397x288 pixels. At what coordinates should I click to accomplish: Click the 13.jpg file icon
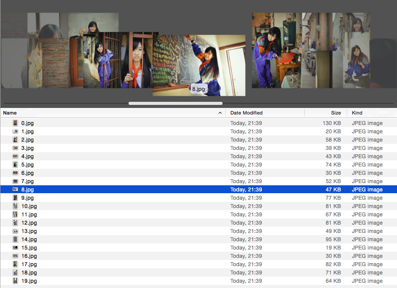(15, 231)
